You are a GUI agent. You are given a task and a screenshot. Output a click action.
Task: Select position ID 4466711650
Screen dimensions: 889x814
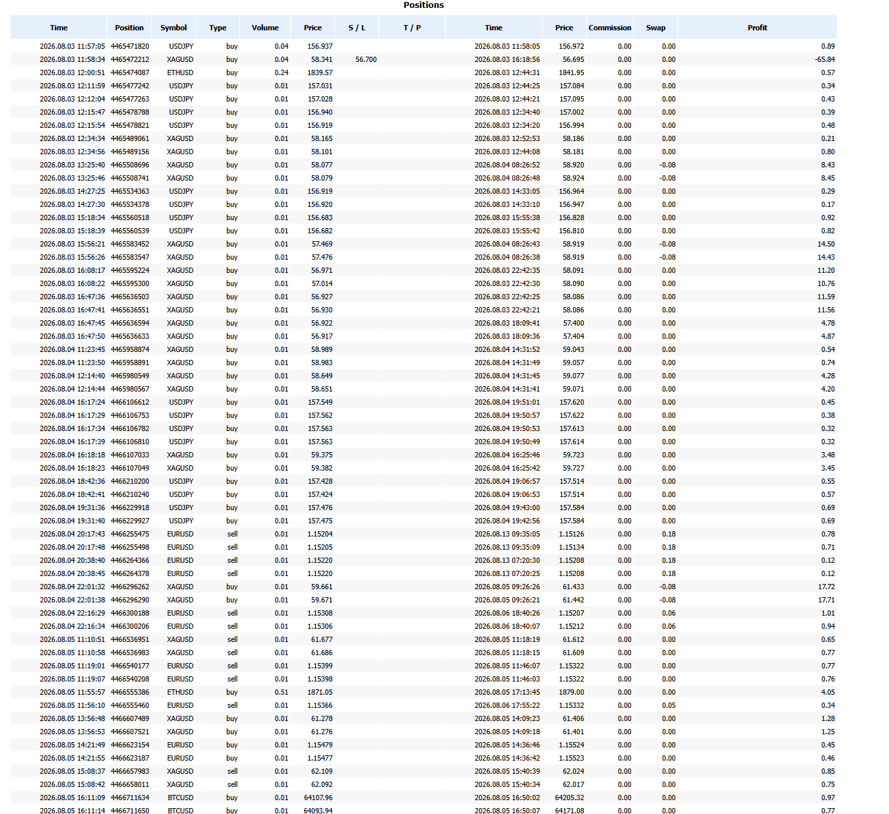pyautogui.click(x=130, y=811)
